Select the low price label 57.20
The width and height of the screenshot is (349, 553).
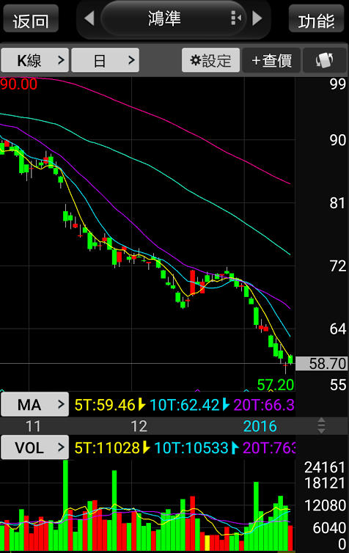(x=276, y=384)
